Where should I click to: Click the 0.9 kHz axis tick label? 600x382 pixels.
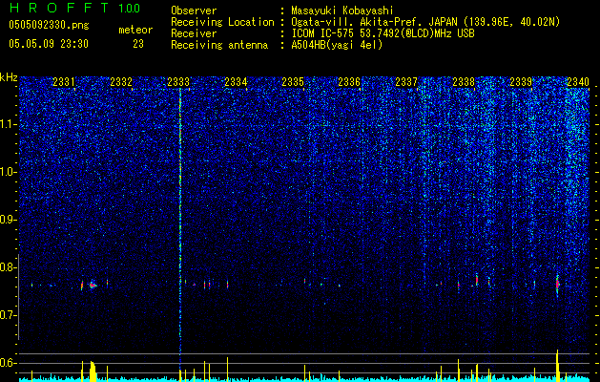point(8,220)
